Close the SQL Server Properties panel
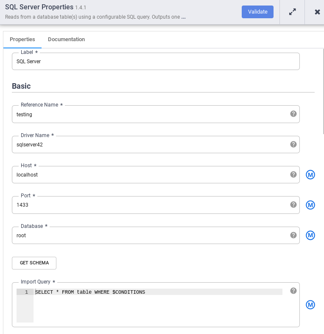Screen dimensions: 324x334 (x=317, y=12)
